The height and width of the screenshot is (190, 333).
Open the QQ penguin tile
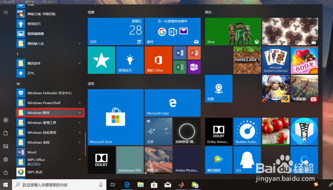point(247,160)
